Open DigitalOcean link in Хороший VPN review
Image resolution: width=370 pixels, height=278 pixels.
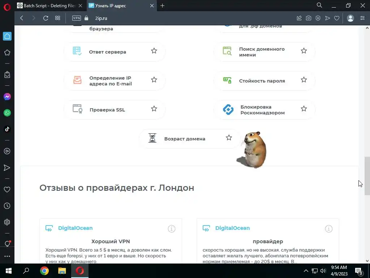tap(75, 228)
